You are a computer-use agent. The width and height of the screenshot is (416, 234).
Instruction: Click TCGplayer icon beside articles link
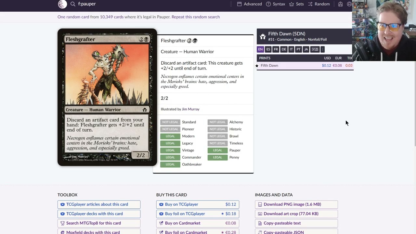tap(63, 204)
